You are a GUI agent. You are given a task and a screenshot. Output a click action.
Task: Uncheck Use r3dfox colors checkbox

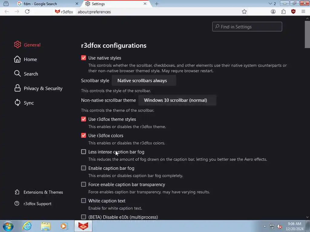[x=84, y=135]
